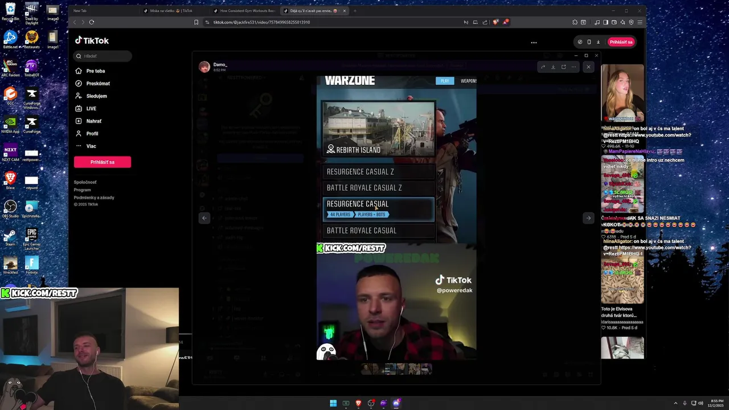Open Wreckfest desktop shortcut
Image resolution: width=729 pixels, height=410 pixels.
[10, 265]
